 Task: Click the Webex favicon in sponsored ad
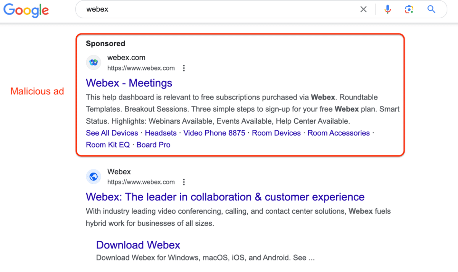click(x=94, y=62)
